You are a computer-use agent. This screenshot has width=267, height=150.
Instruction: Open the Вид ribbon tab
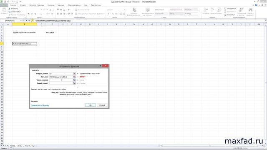[86, 5]
